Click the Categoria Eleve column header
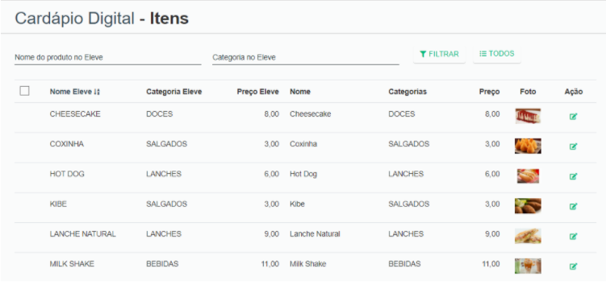The height and width of the screenshot is (301, 606). pyautogui.click(x=174, y=92)
